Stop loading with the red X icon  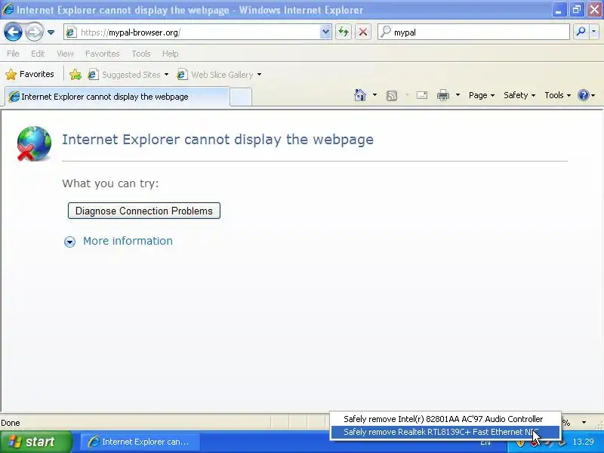click(363, 32)
